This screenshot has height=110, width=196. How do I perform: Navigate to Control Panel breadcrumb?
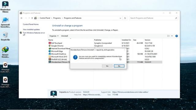point(45,18)
